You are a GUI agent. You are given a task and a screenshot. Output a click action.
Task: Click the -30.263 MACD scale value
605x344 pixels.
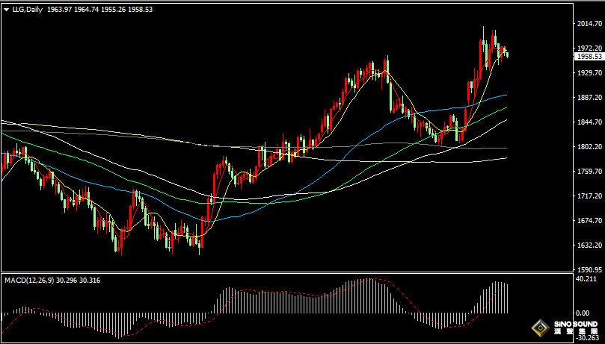click(586, 339)
